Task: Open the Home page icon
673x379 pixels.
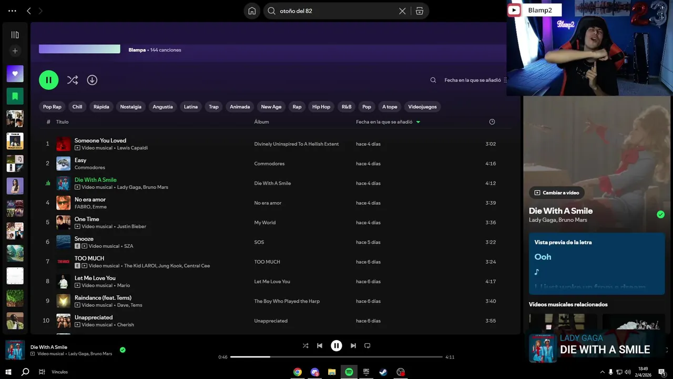Action: click(x=252, y=11)
